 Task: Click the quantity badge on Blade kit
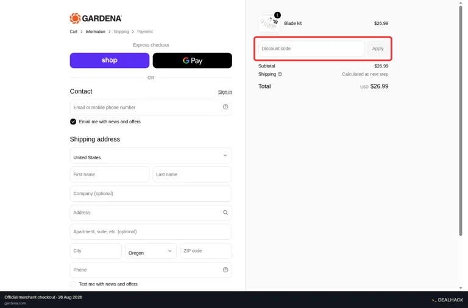277,15
